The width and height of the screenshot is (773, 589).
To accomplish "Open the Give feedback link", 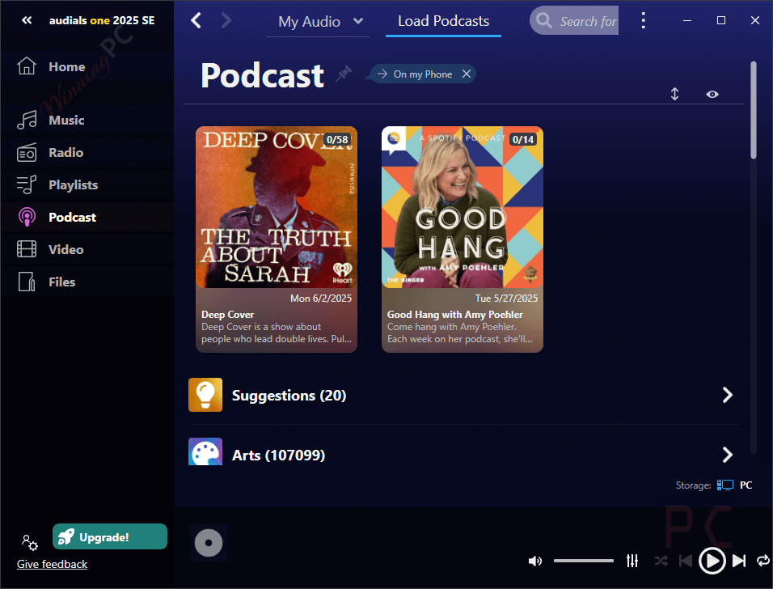I will point(53,564).
